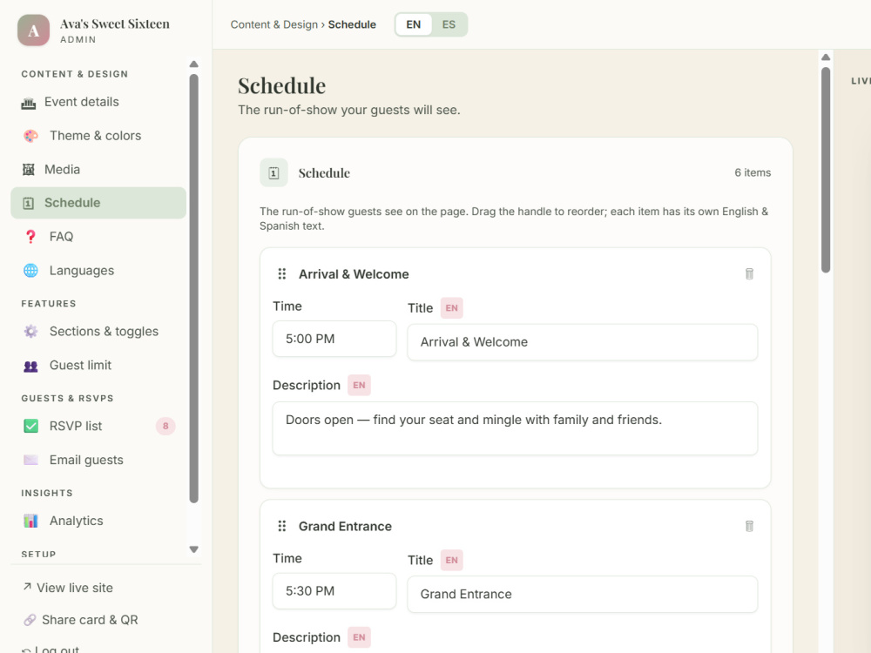Click the '6 items' count text
This screenshot has width=871, height=653.
pyautogui.click(x=753, y=172)
